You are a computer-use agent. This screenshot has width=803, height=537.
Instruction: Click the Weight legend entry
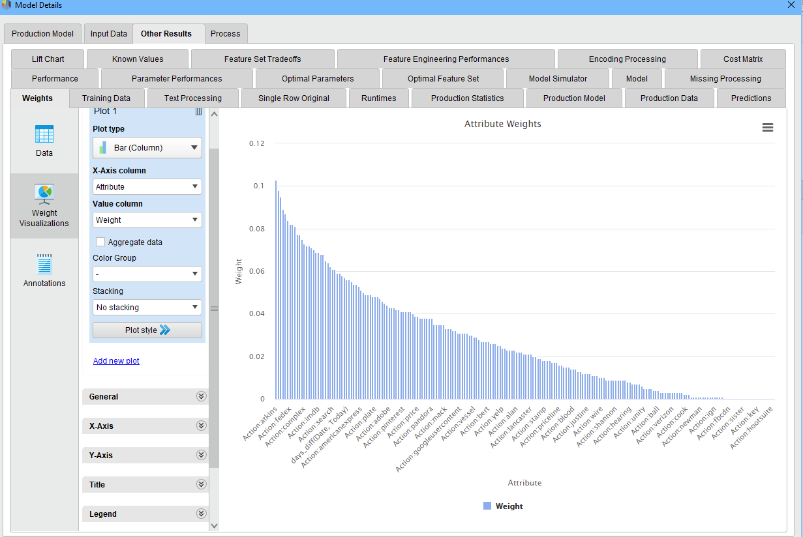pos(503,506)
